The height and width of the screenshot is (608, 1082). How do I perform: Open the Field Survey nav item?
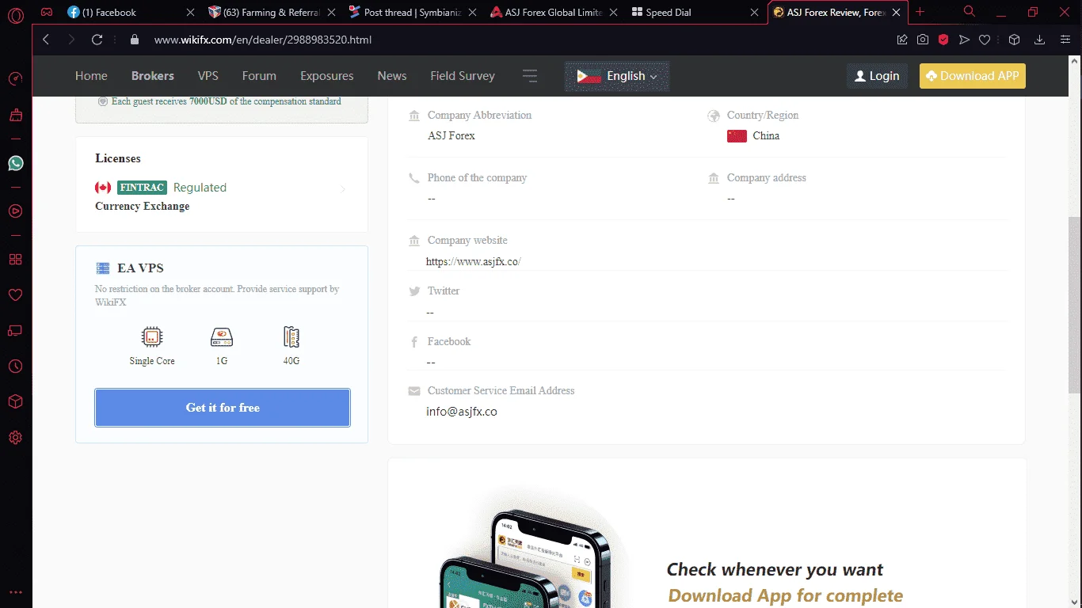(463, 76)
